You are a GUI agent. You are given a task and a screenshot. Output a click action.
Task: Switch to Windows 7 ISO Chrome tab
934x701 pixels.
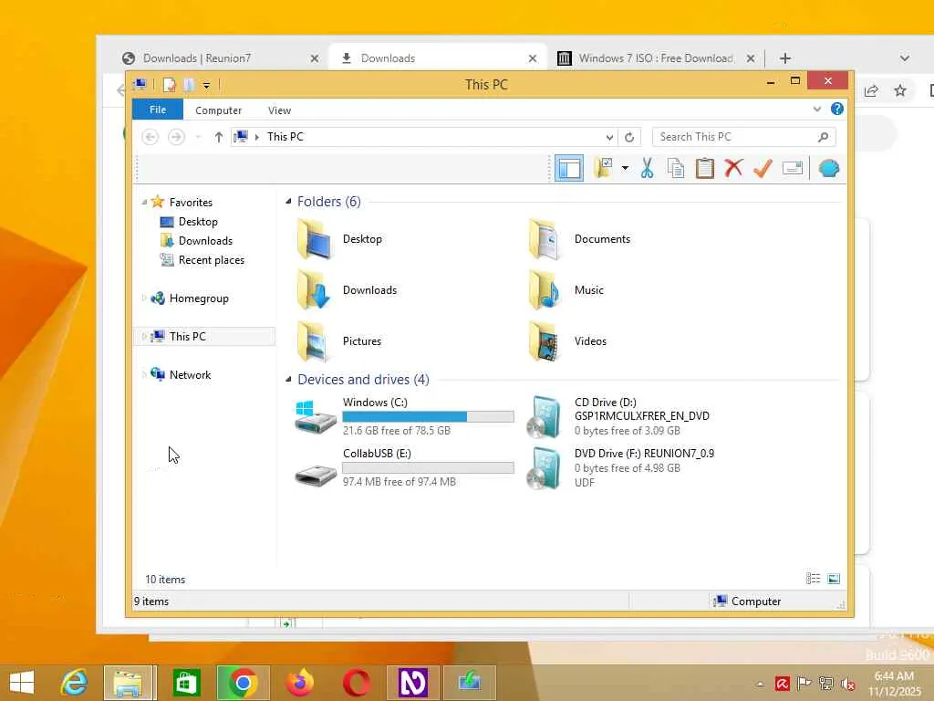pyautogui.click(x=656, y=58)
